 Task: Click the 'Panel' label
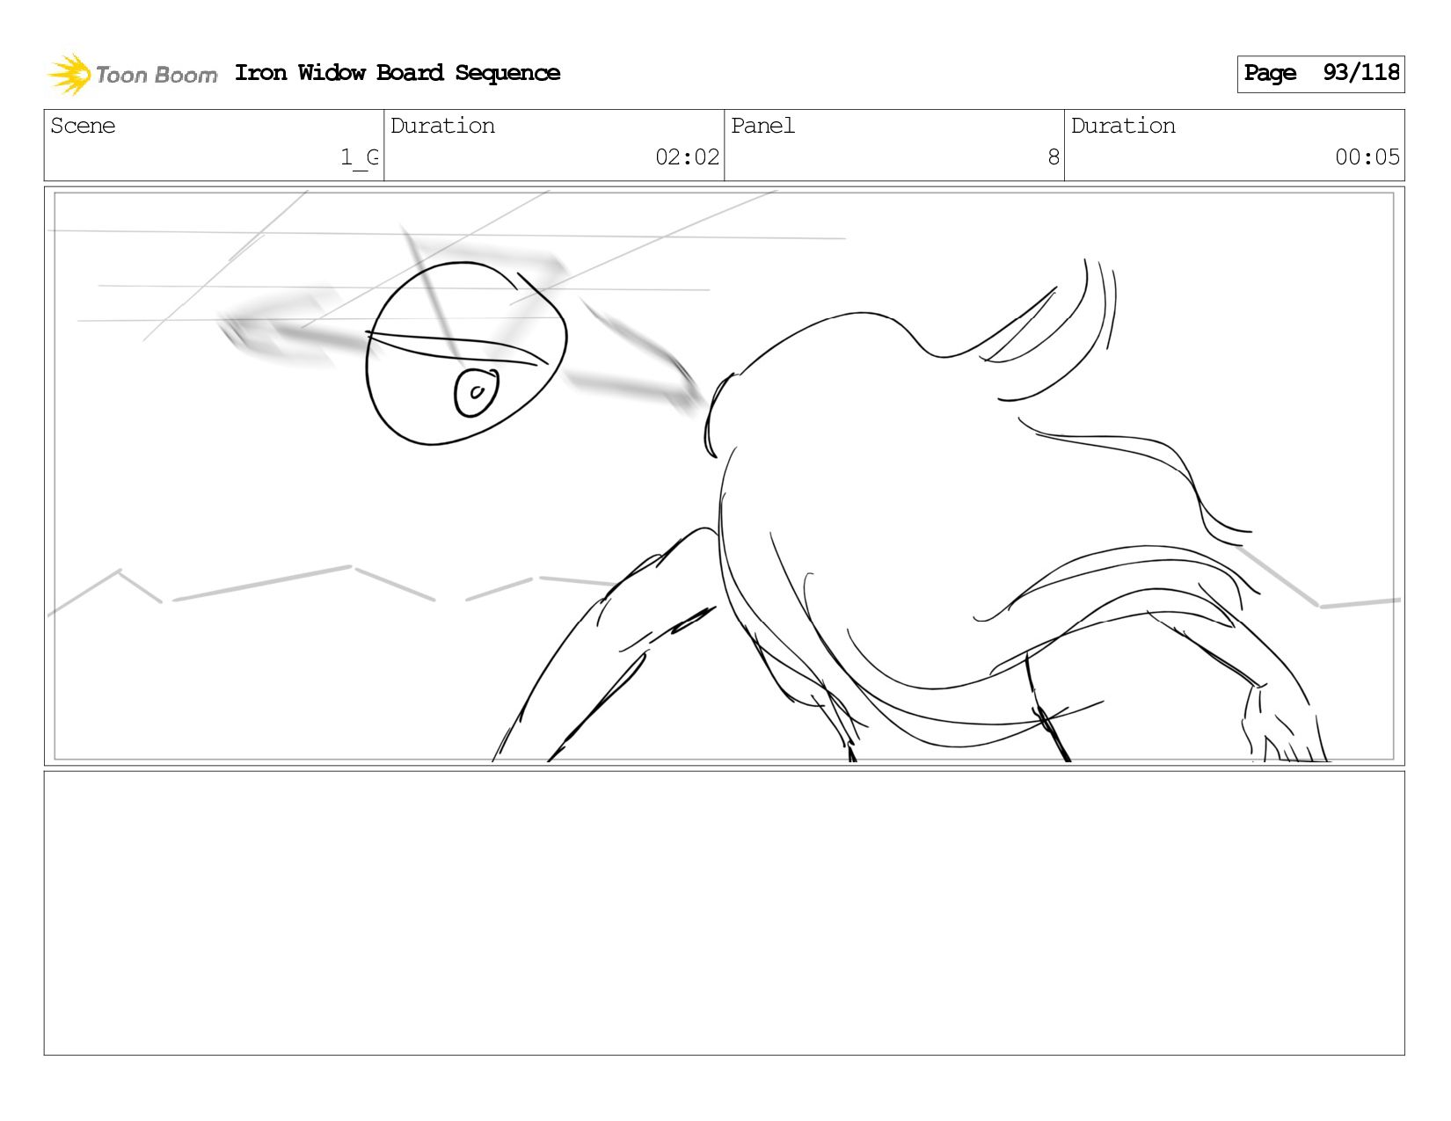(x=762, y=126)
